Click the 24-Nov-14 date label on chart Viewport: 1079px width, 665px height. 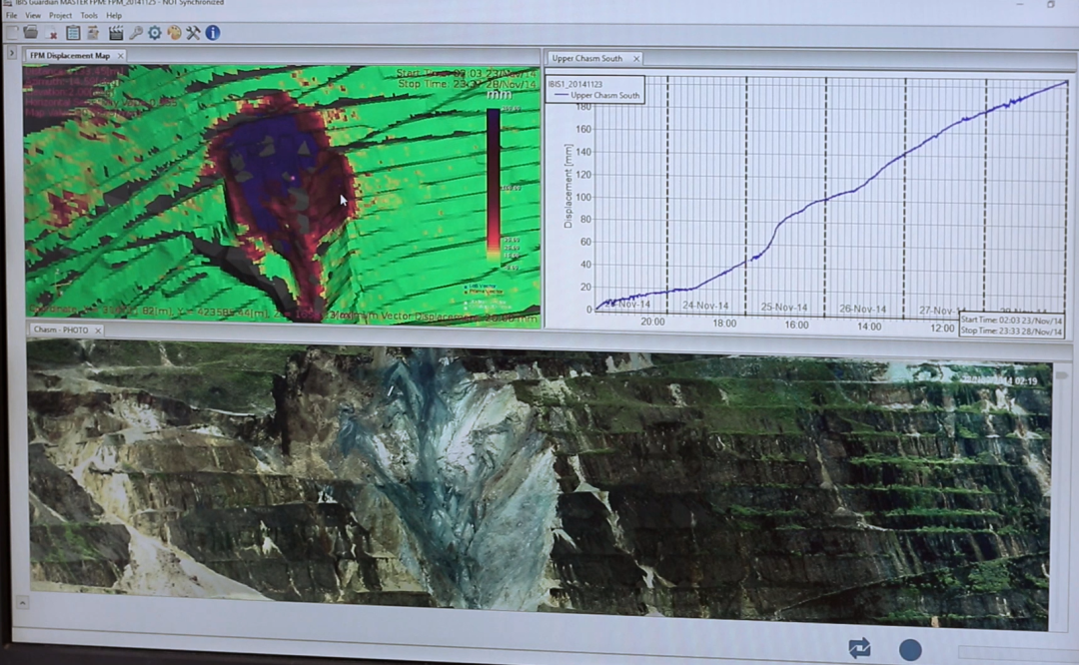point(705,306)
